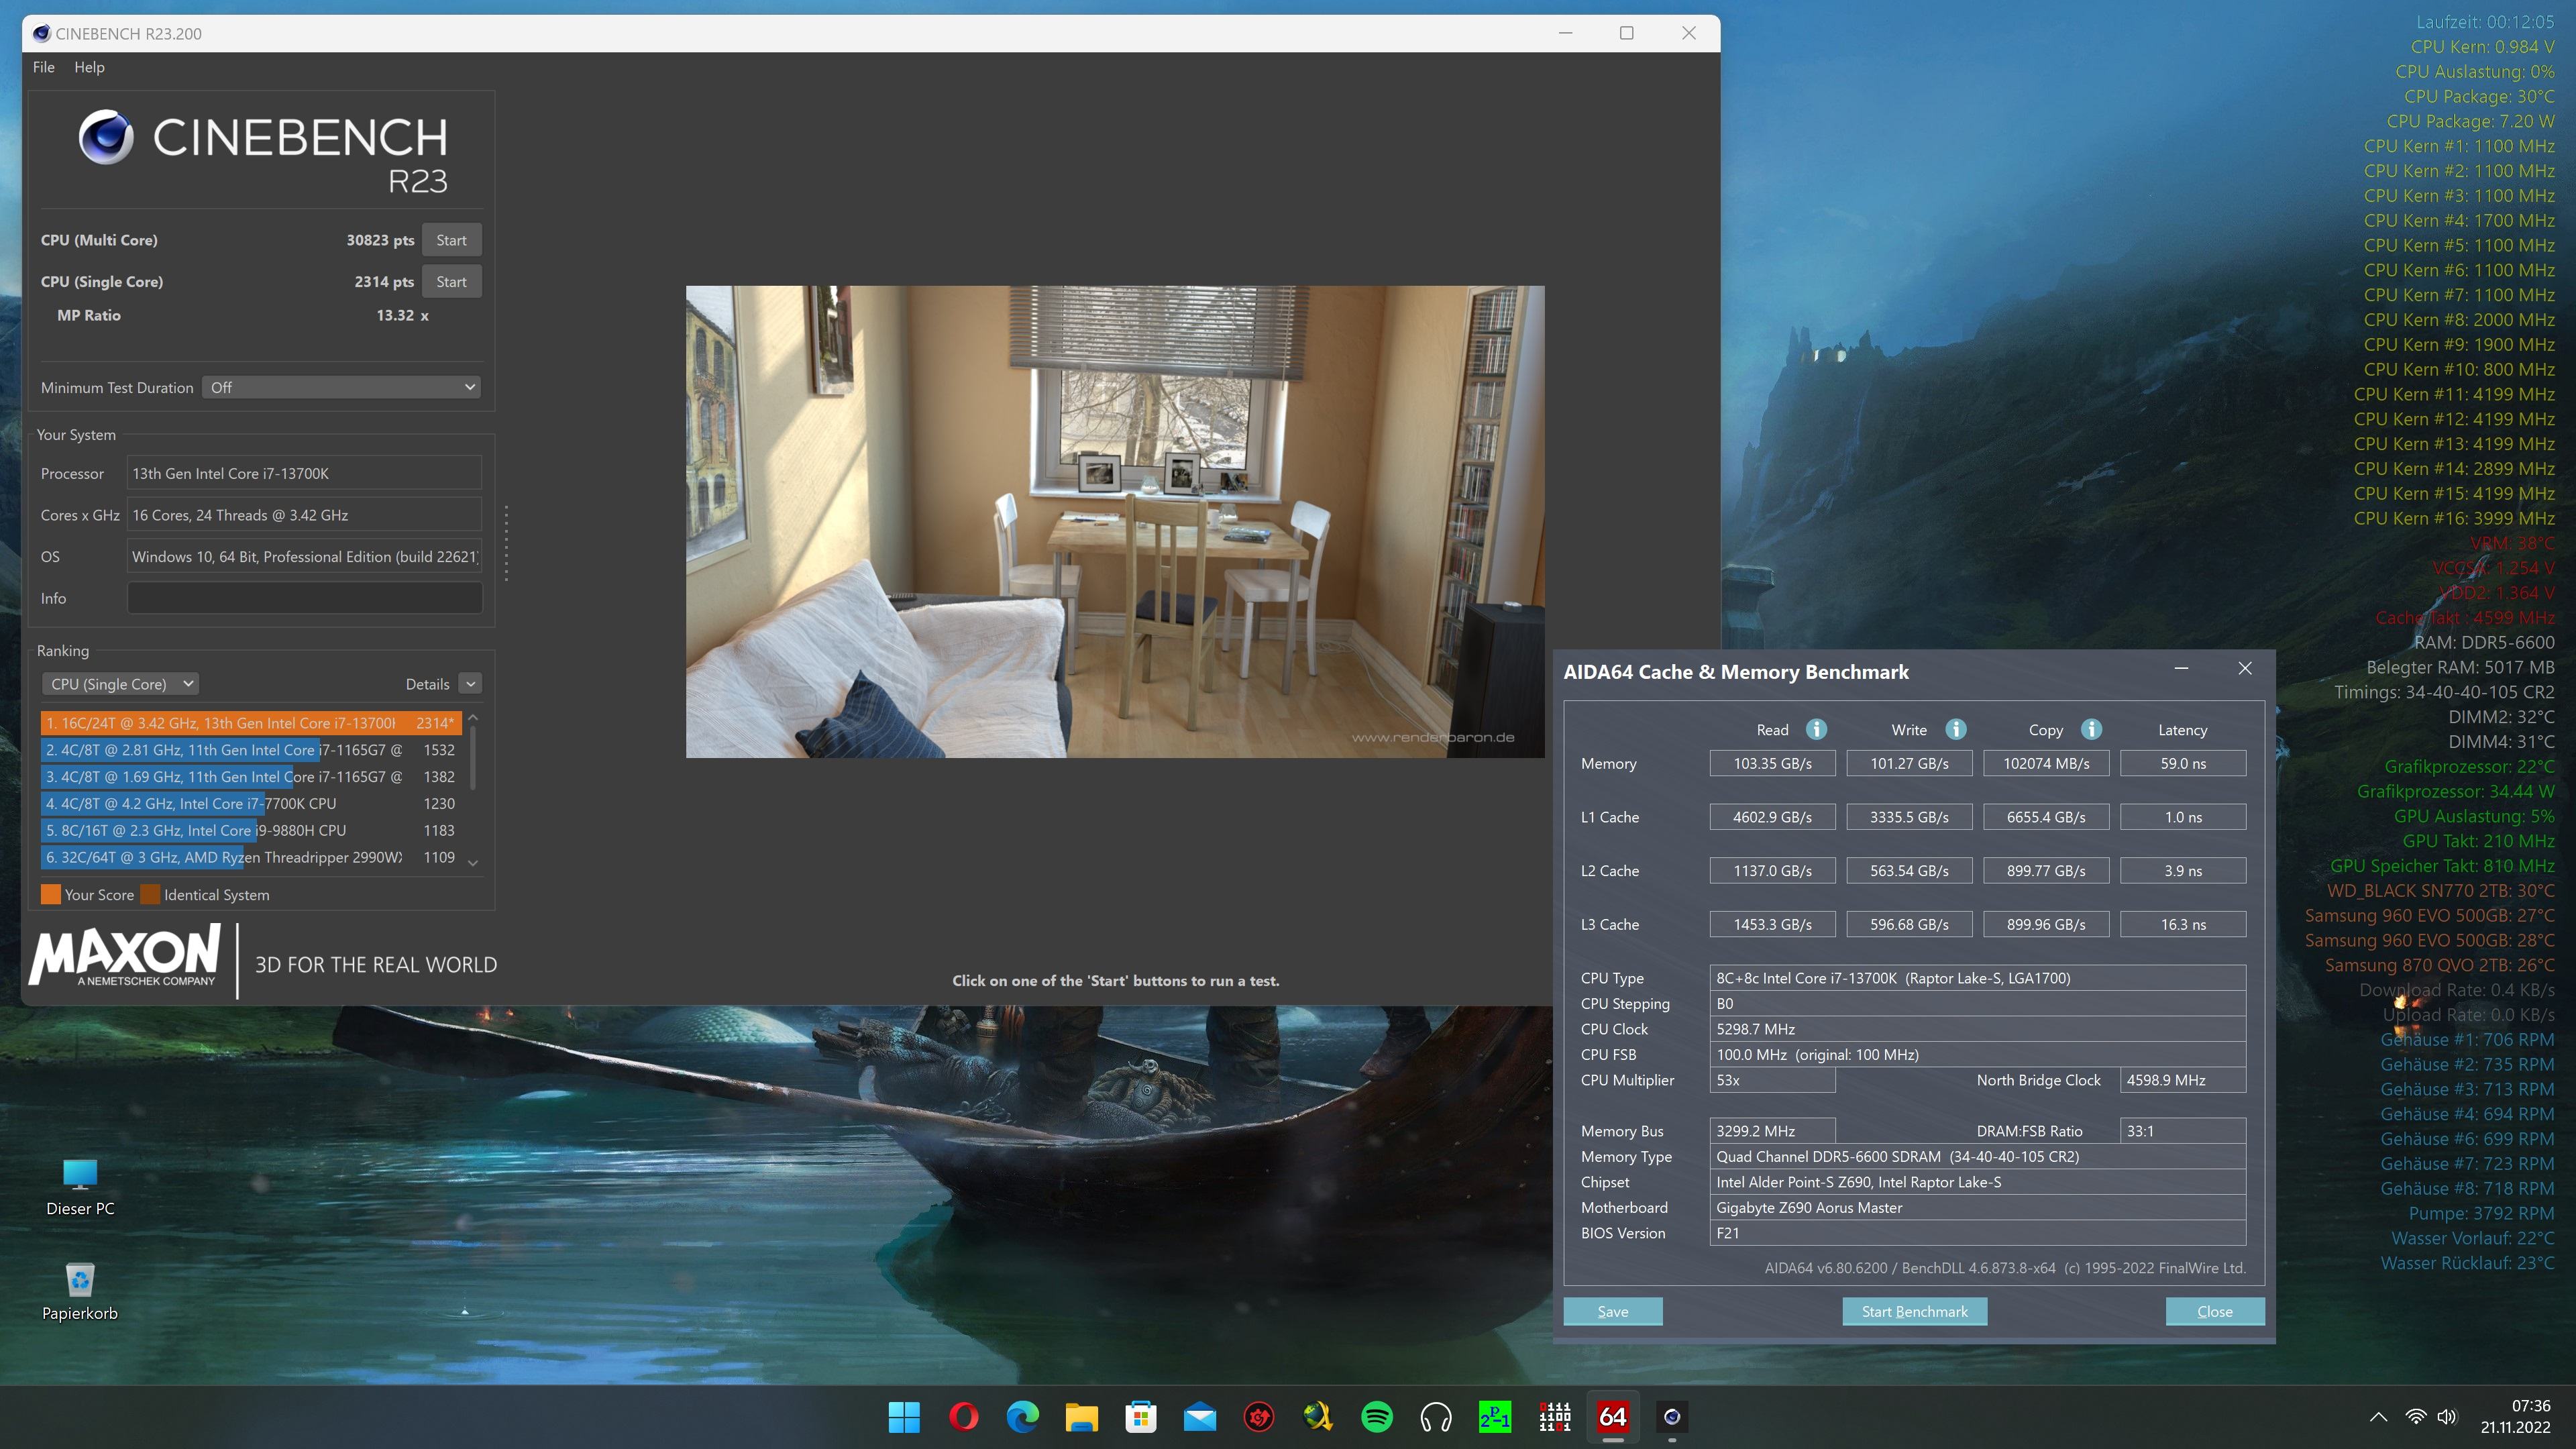This screenshot has height=1449, width=2576.
Task: Click the rendered room preview image
Action: point(1115,522)
